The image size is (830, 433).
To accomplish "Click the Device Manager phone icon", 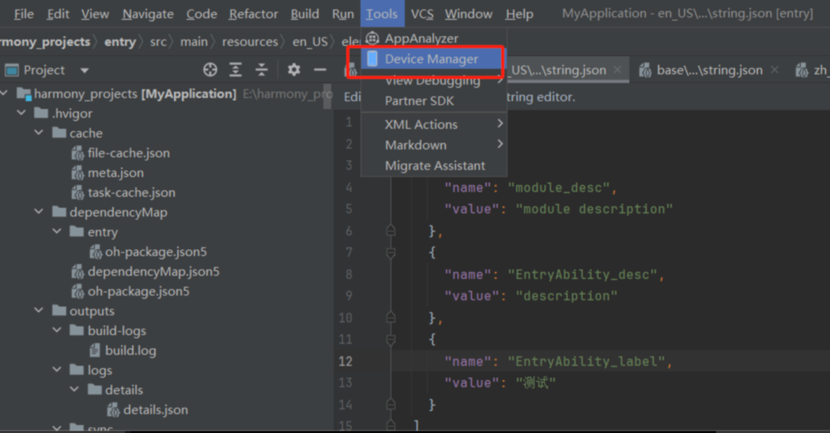I will click(x=372, y=58).
